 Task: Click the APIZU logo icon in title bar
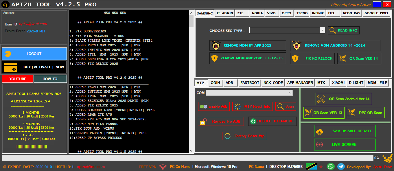click(5, 4)
